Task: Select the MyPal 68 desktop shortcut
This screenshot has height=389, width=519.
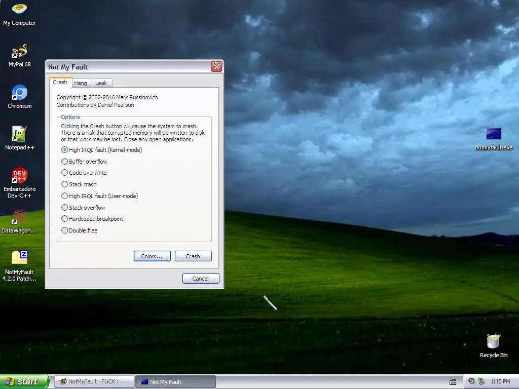Action: [x=19, y=55]
